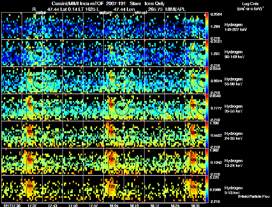Select the 17:43 time label
The height and width of the screenshot is (207, 272).
pyautogui.click(x=53, y=205)
